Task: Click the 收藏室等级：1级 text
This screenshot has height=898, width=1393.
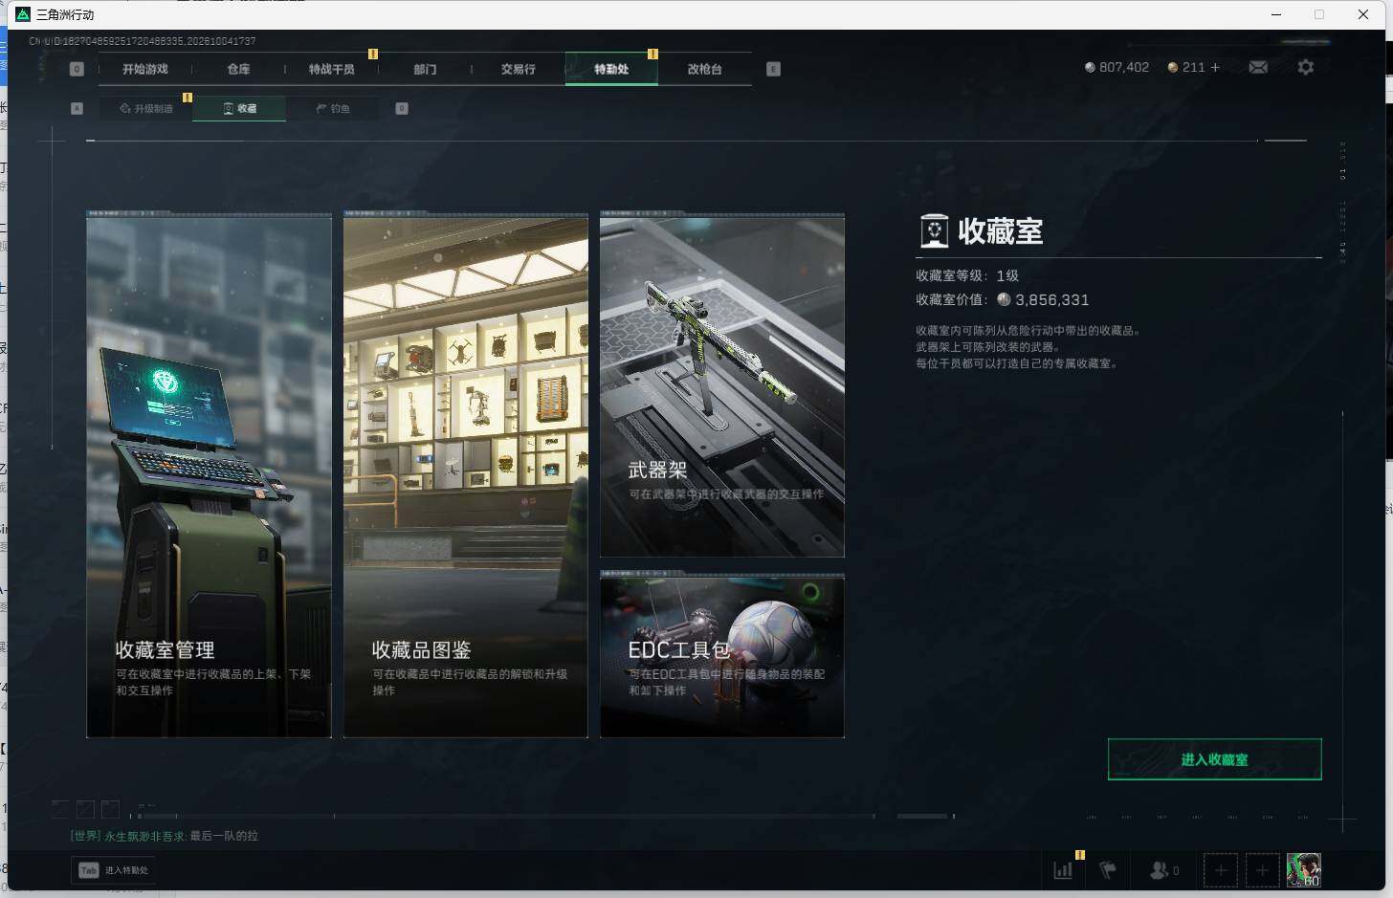Action: pyautogui.click(x=966, y=275)
